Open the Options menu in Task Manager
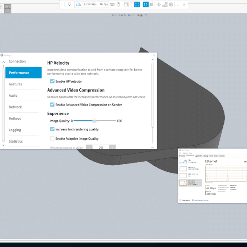The image size is (247, 247). [185, 153]
